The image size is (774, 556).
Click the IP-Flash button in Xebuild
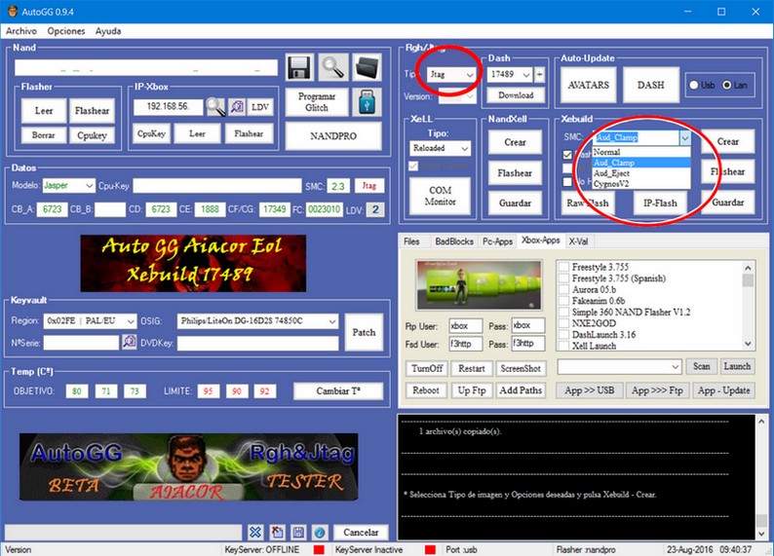point(660,204)
